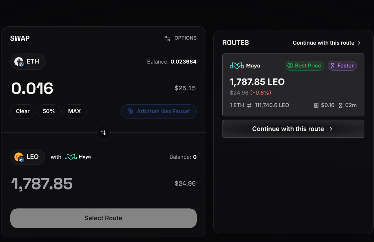
Task: Click the fee receipt icon beside $0.16
Action: pos(316,105)
